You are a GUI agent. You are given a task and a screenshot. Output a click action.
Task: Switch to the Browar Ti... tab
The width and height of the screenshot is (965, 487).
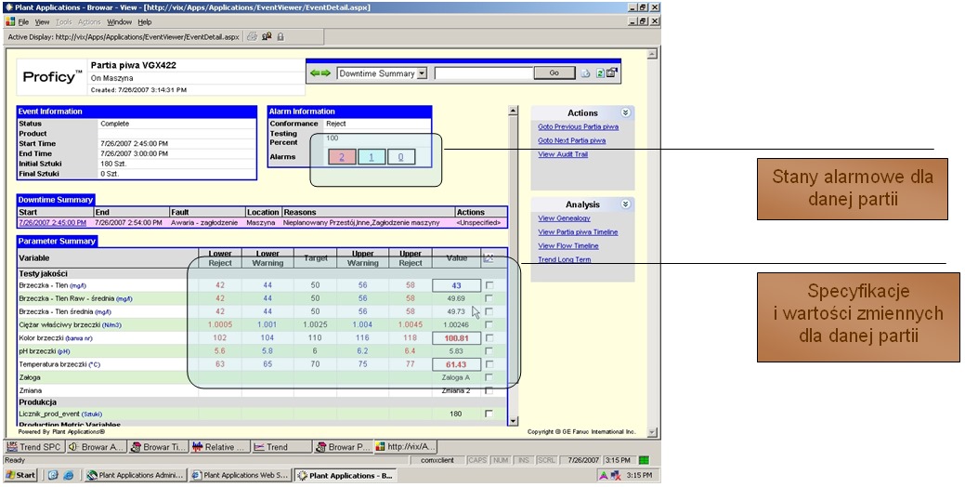pos(158,447)
